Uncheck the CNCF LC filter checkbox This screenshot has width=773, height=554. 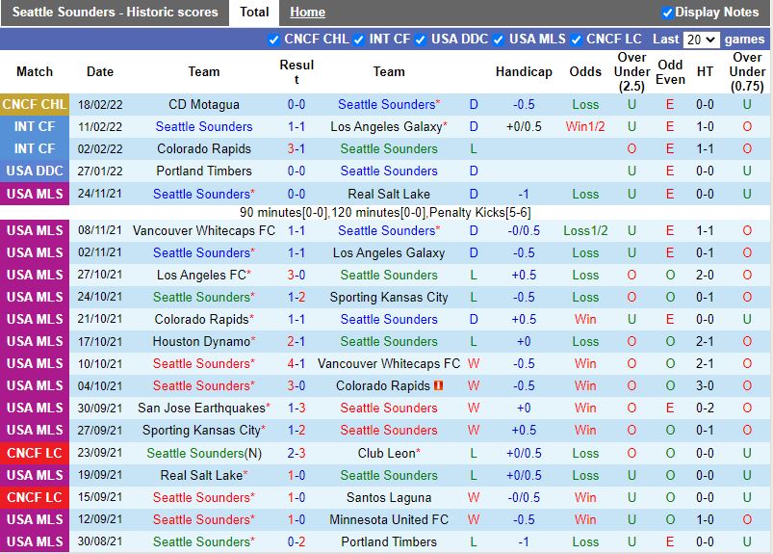(576, 40)
